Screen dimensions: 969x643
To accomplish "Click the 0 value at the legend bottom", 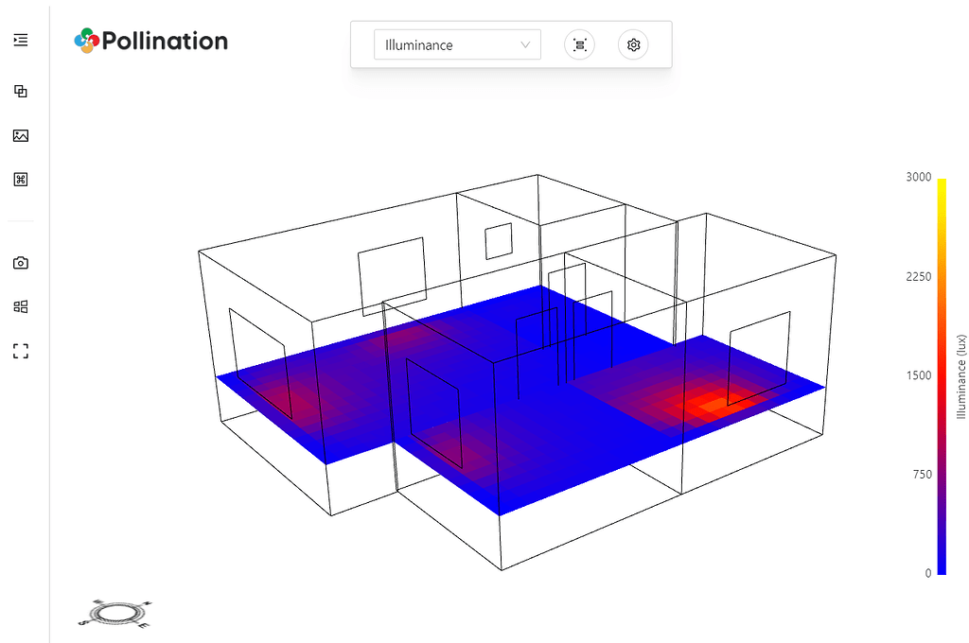I will [x=927, y=573].
